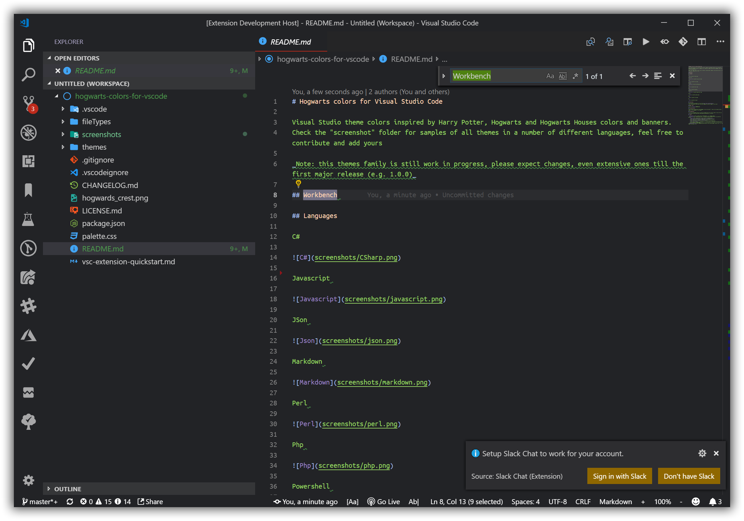Click the Slack hash icon in the activity bar
The height and width of the screenshot is (521, 744).
28,306
